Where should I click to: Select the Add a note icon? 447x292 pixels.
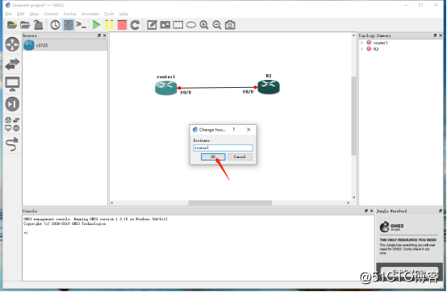coord(152,25)
